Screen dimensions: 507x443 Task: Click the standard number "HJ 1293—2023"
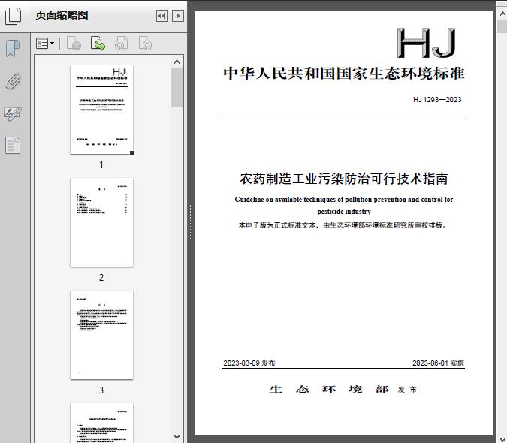click(x=437, y=100)
